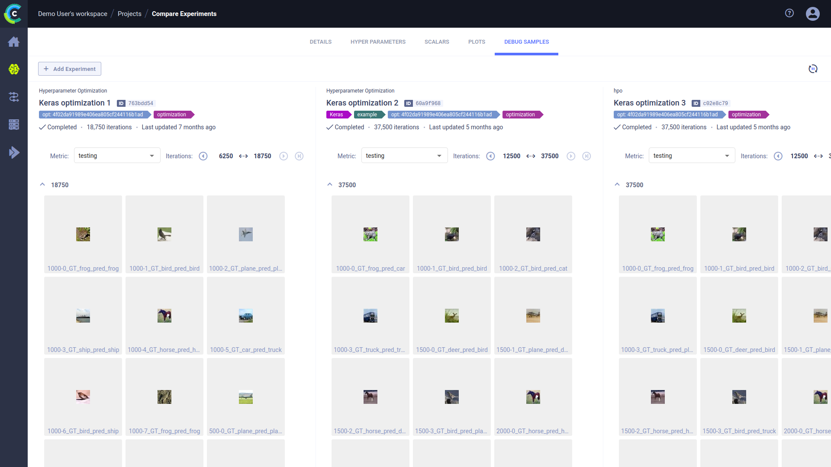Click the Add Experiment button
This screenshot has height=467, width=831.
(x=70, y=69)
